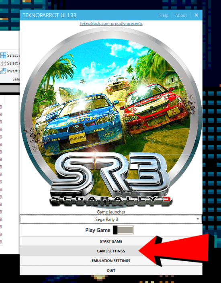The image size is (221, 283).
Task: Click the Select none icon in the Explorer window
Action: tap(3, 63)
